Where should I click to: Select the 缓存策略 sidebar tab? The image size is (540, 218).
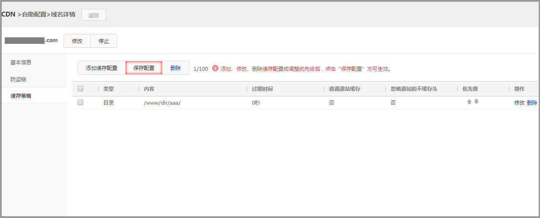click(21, 96)
